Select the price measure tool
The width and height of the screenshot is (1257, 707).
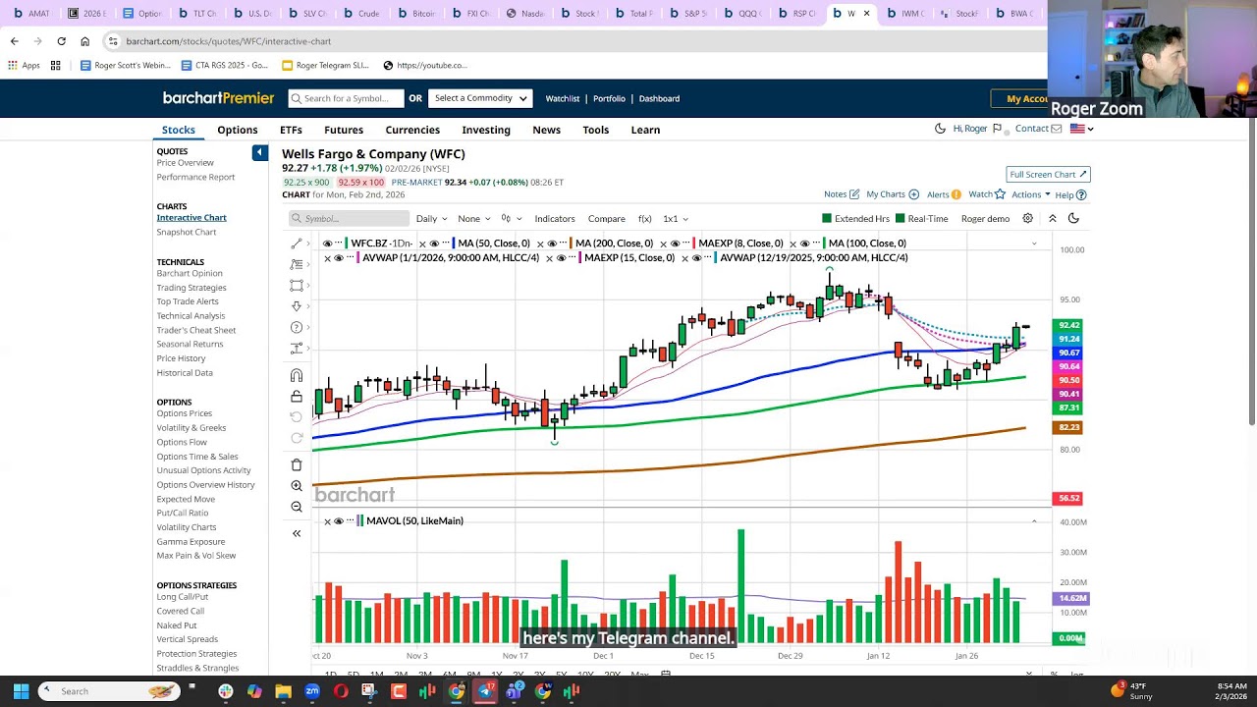[x=297, y=349]
